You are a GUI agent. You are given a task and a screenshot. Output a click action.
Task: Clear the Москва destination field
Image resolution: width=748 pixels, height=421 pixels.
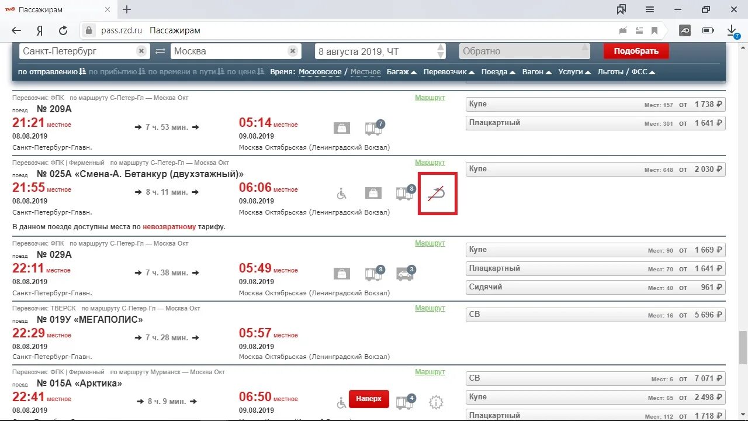293,51
